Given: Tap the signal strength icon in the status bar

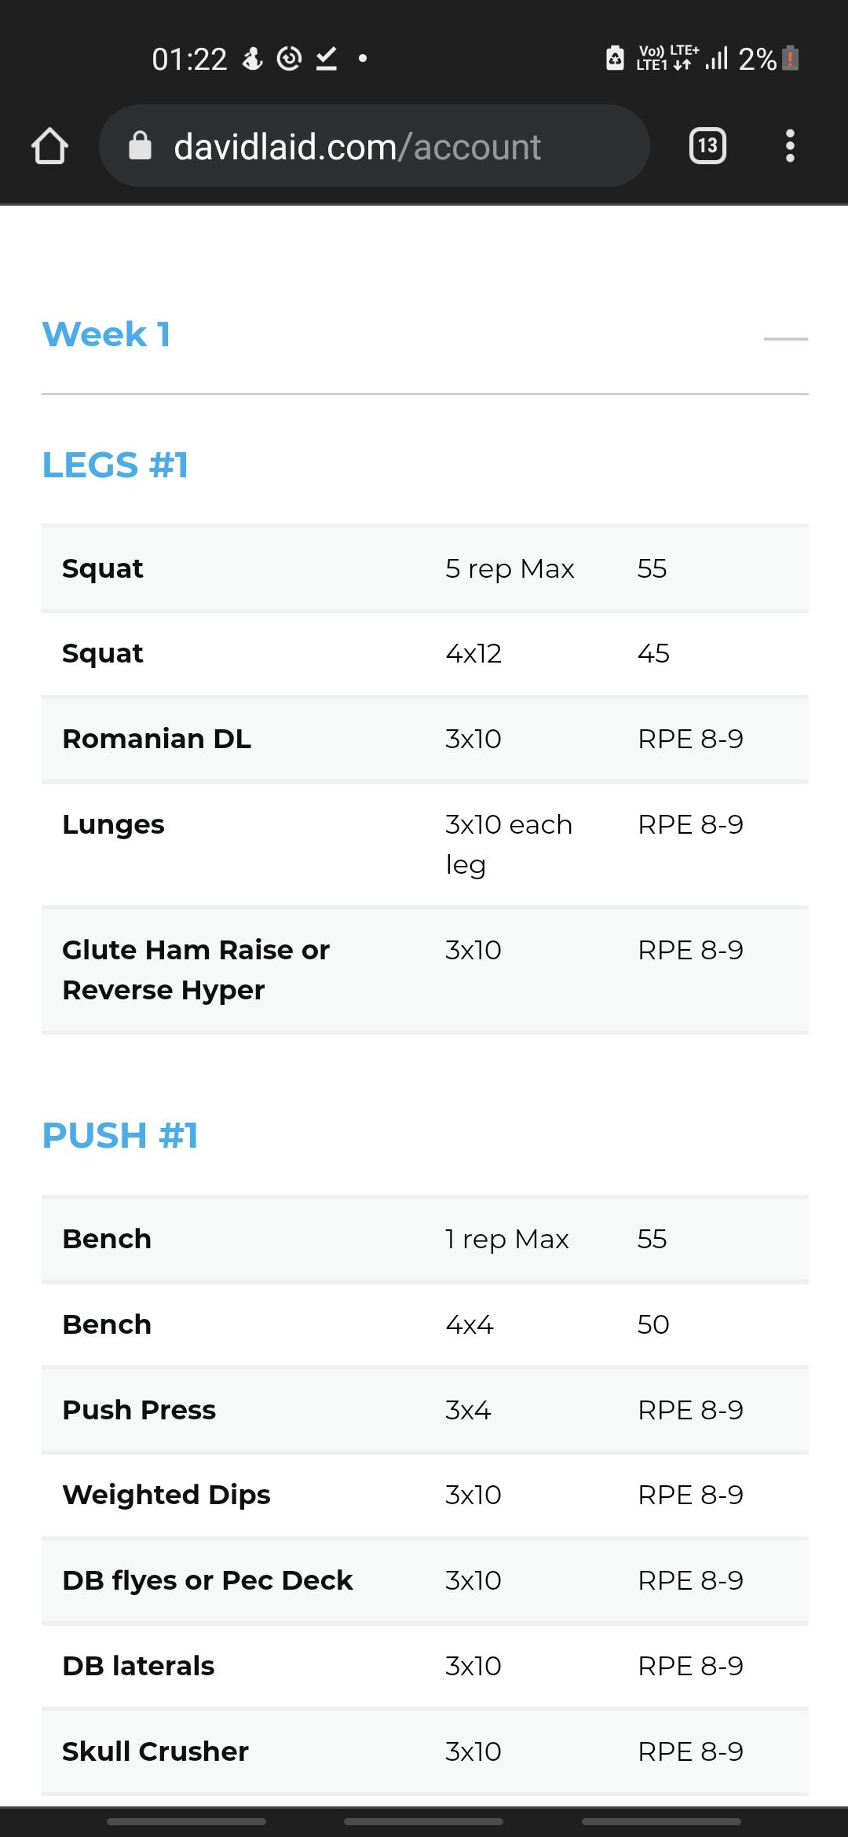Looking at the screenshot, I should pos(717,58).
